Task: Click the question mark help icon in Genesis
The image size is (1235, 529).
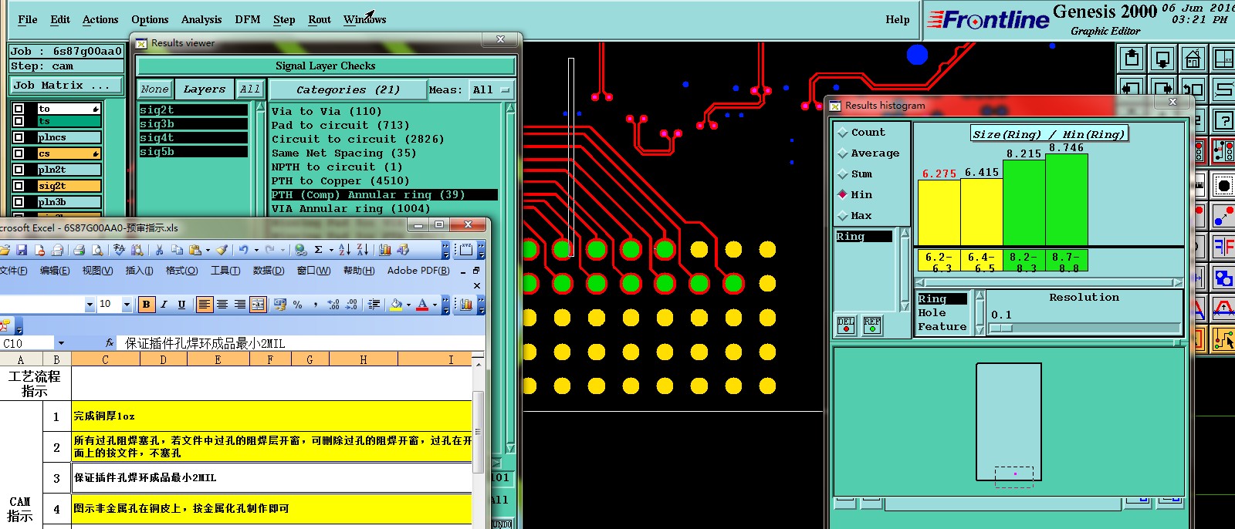Action: pos(1224,120)
